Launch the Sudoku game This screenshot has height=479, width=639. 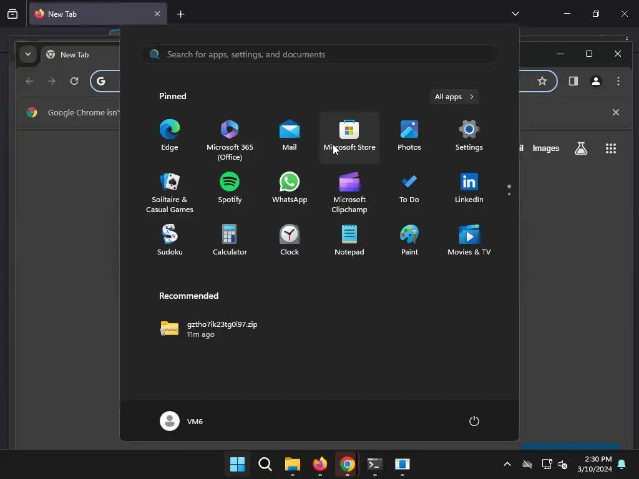tap(170, 240)
